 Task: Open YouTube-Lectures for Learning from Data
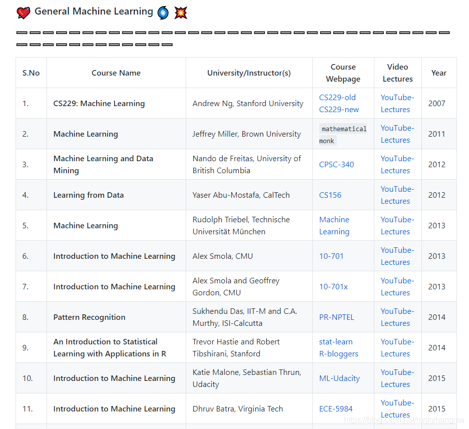[397, 195]
